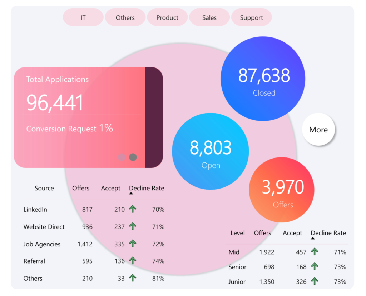366x296 pixels.
Task: Sort source table by Decline Rate header
Action: tap(147, 188)
